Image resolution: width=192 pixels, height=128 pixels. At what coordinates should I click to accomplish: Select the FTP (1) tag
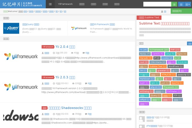(177, 95)
